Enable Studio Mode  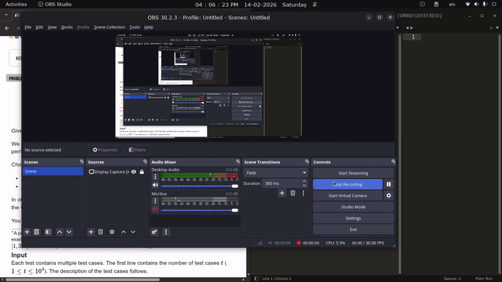(x=353, y=207)
